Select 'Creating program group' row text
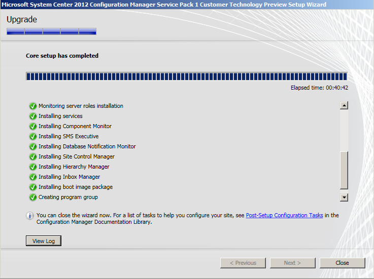Viewport: 374px width, 279px height. point(68,197)
